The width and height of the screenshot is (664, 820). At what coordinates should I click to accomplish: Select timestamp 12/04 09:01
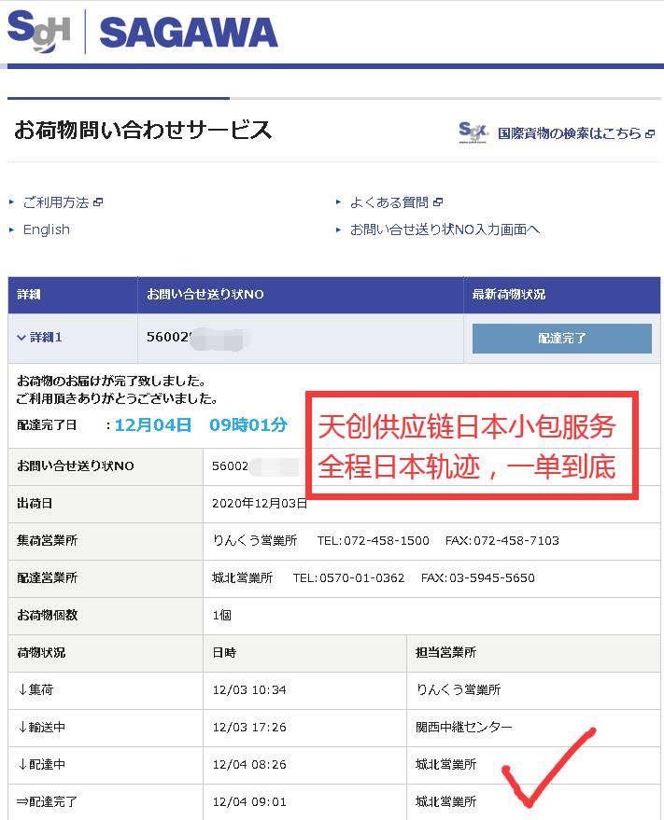249,802
